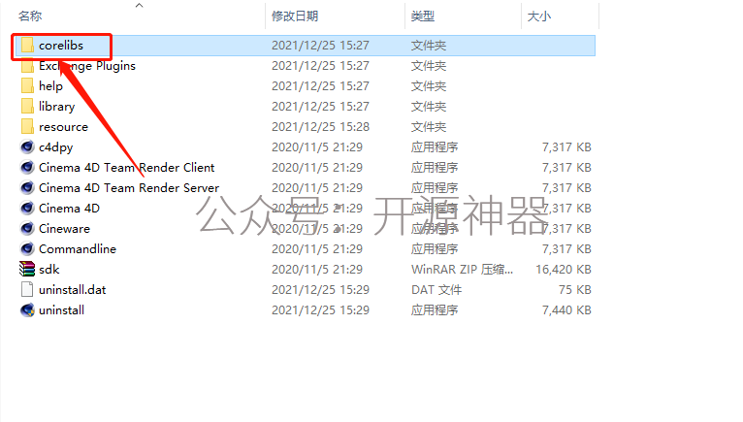Click the library date 2021/12/25 15:27
Image resolution: width=743 pixels, height=422 pixels.
pyautogui.click(x=320, y=106)
